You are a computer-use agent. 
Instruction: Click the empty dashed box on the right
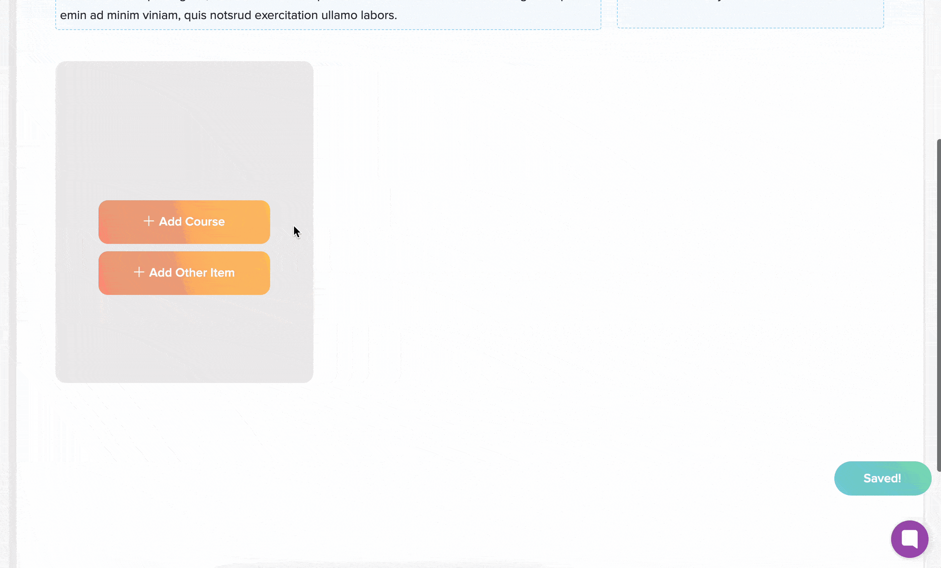750,16
